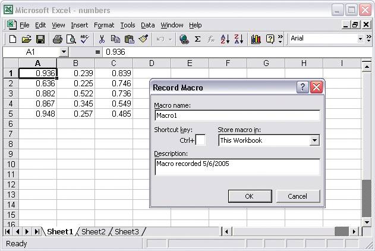
Task: Click the Help question mark in dialog title
Action: [302, 87]
